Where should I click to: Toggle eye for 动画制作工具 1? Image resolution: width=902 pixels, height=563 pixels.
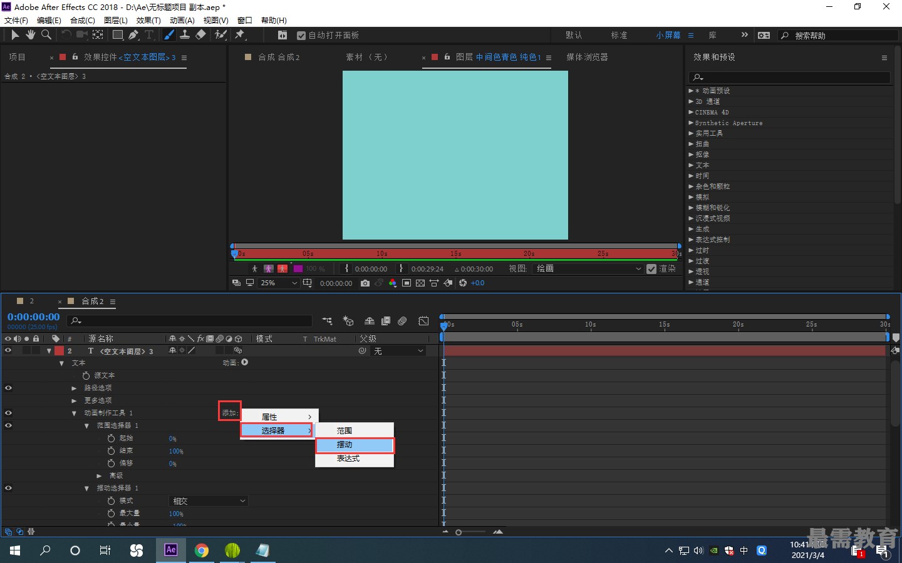[8, 413]
